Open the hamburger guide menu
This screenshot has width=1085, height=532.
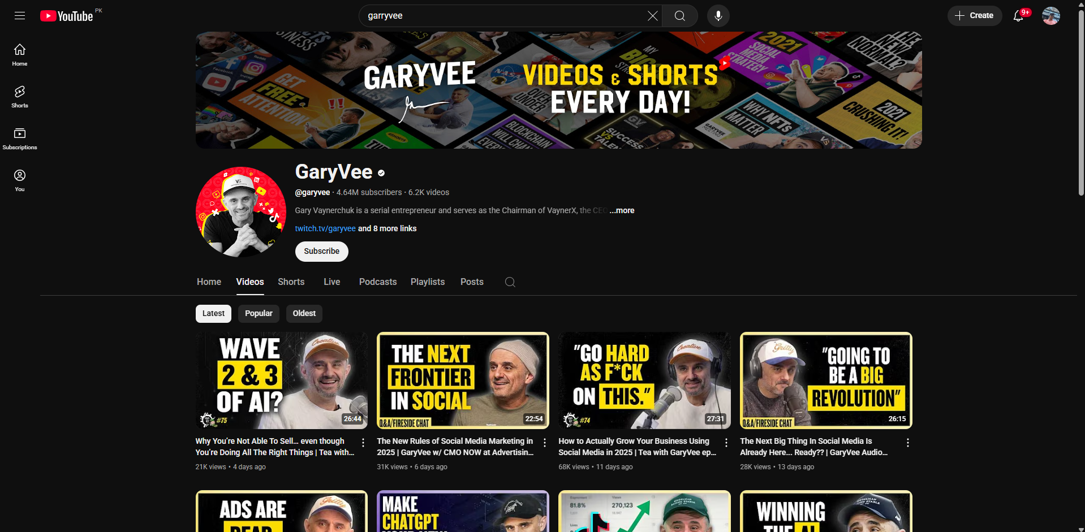(20, 16)
